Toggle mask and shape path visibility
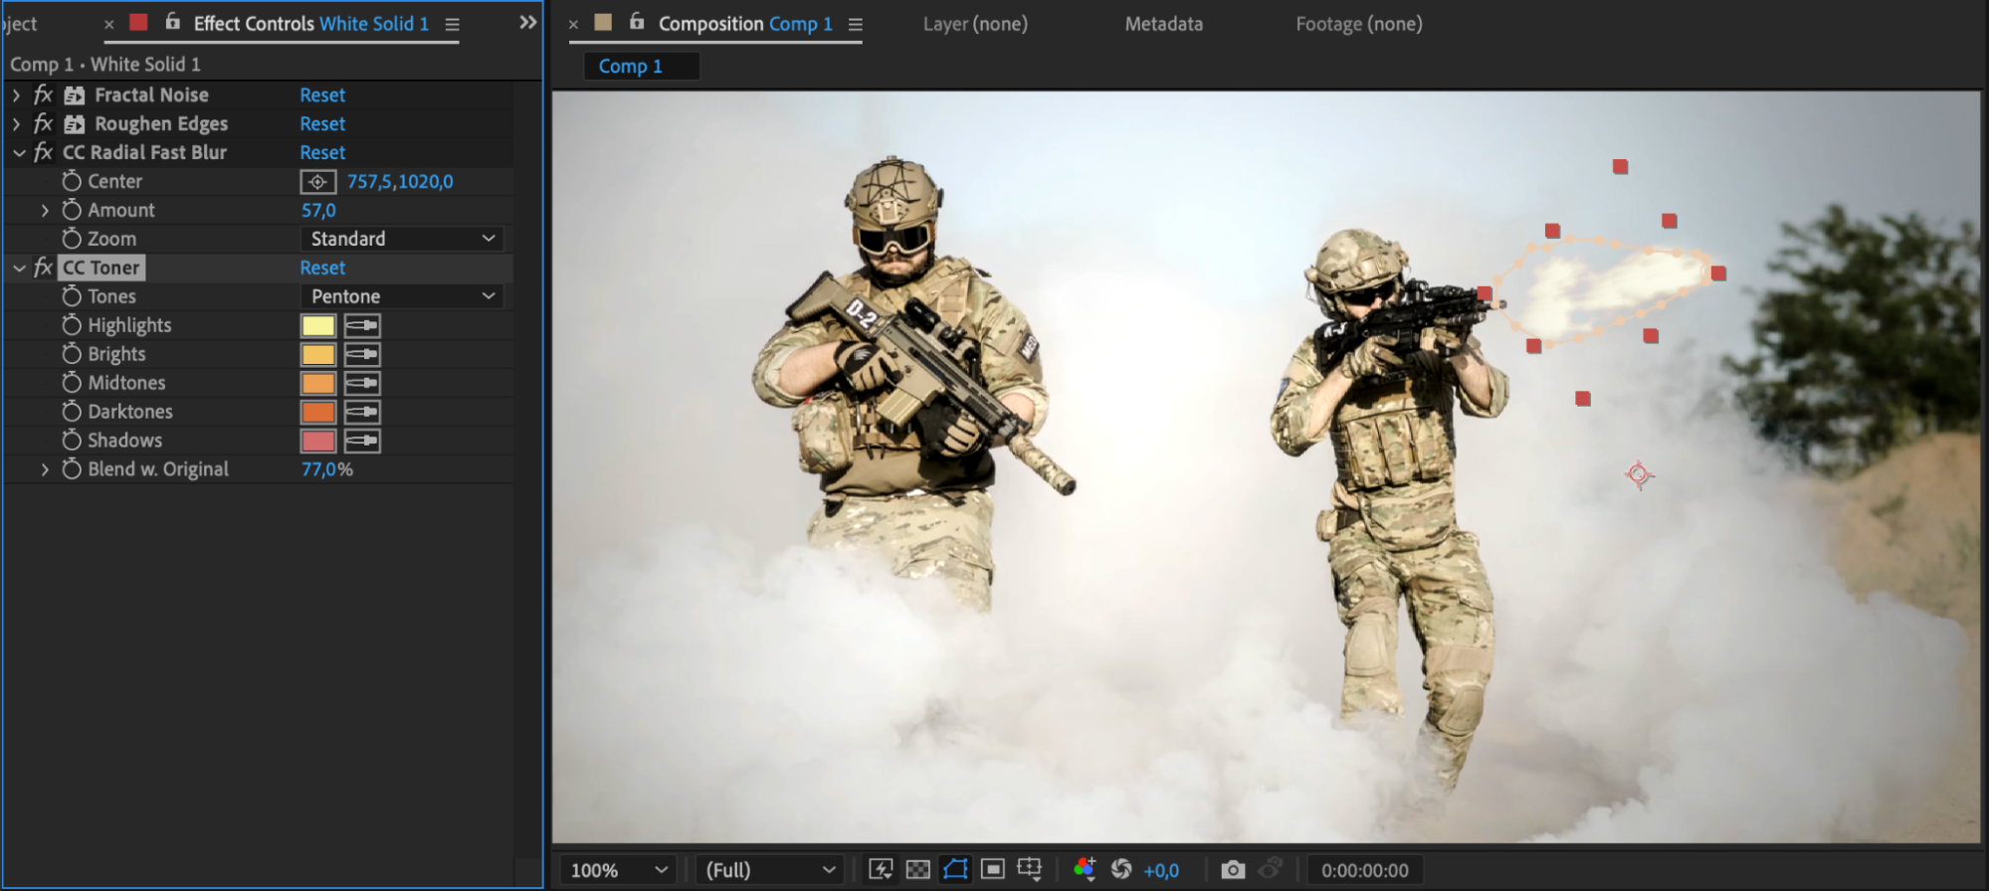Viewport: 1989px width, 892px height. click(x=955, y=870)
